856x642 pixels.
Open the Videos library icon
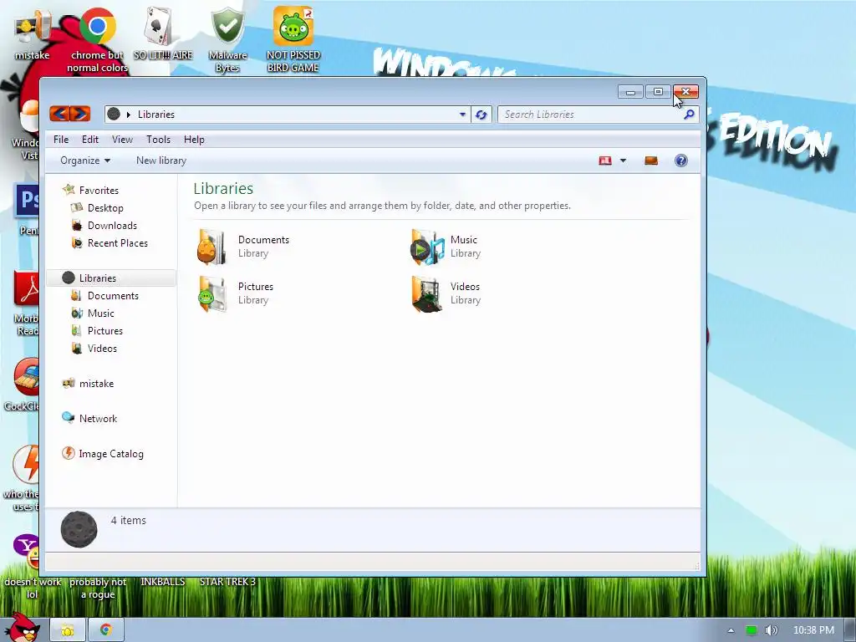[x=426, y=293]
